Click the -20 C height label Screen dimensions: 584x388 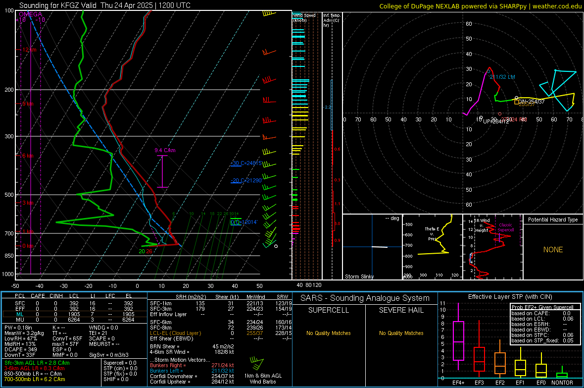point(246,180)
